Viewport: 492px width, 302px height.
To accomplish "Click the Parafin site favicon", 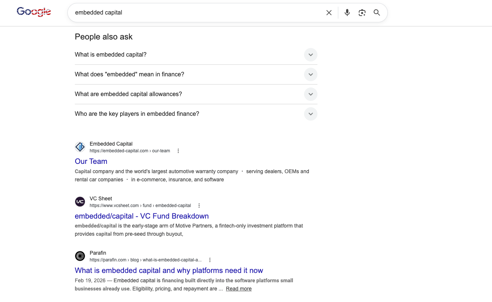I will tap(80, 256).
